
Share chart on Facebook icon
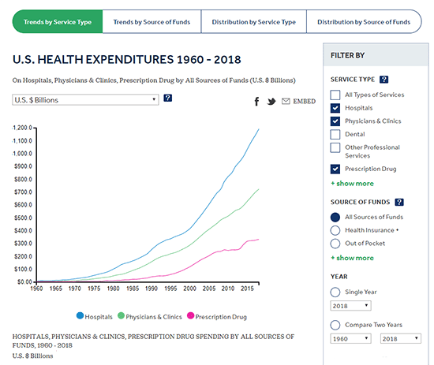(x=256, y=102)
